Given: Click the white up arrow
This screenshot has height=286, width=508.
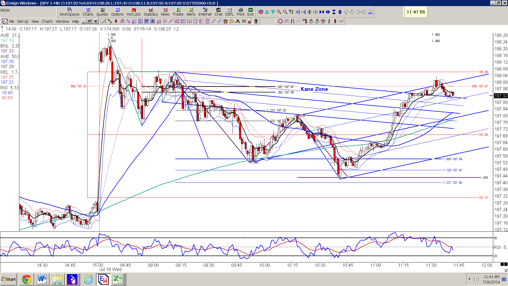Looking at the screenshot, I should point(346,12).
